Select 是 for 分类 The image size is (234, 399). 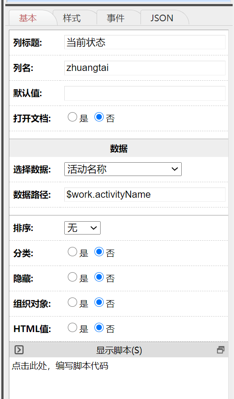coord(72,252)
